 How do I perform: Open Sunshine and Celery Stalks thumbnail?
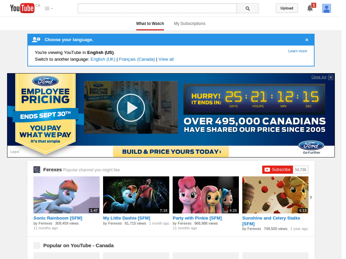point(275,195)
